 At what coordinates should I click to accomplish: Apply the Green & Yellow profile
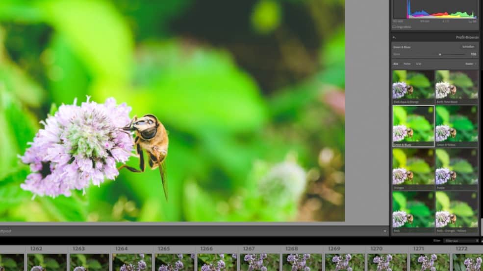(x=457, y=126)
